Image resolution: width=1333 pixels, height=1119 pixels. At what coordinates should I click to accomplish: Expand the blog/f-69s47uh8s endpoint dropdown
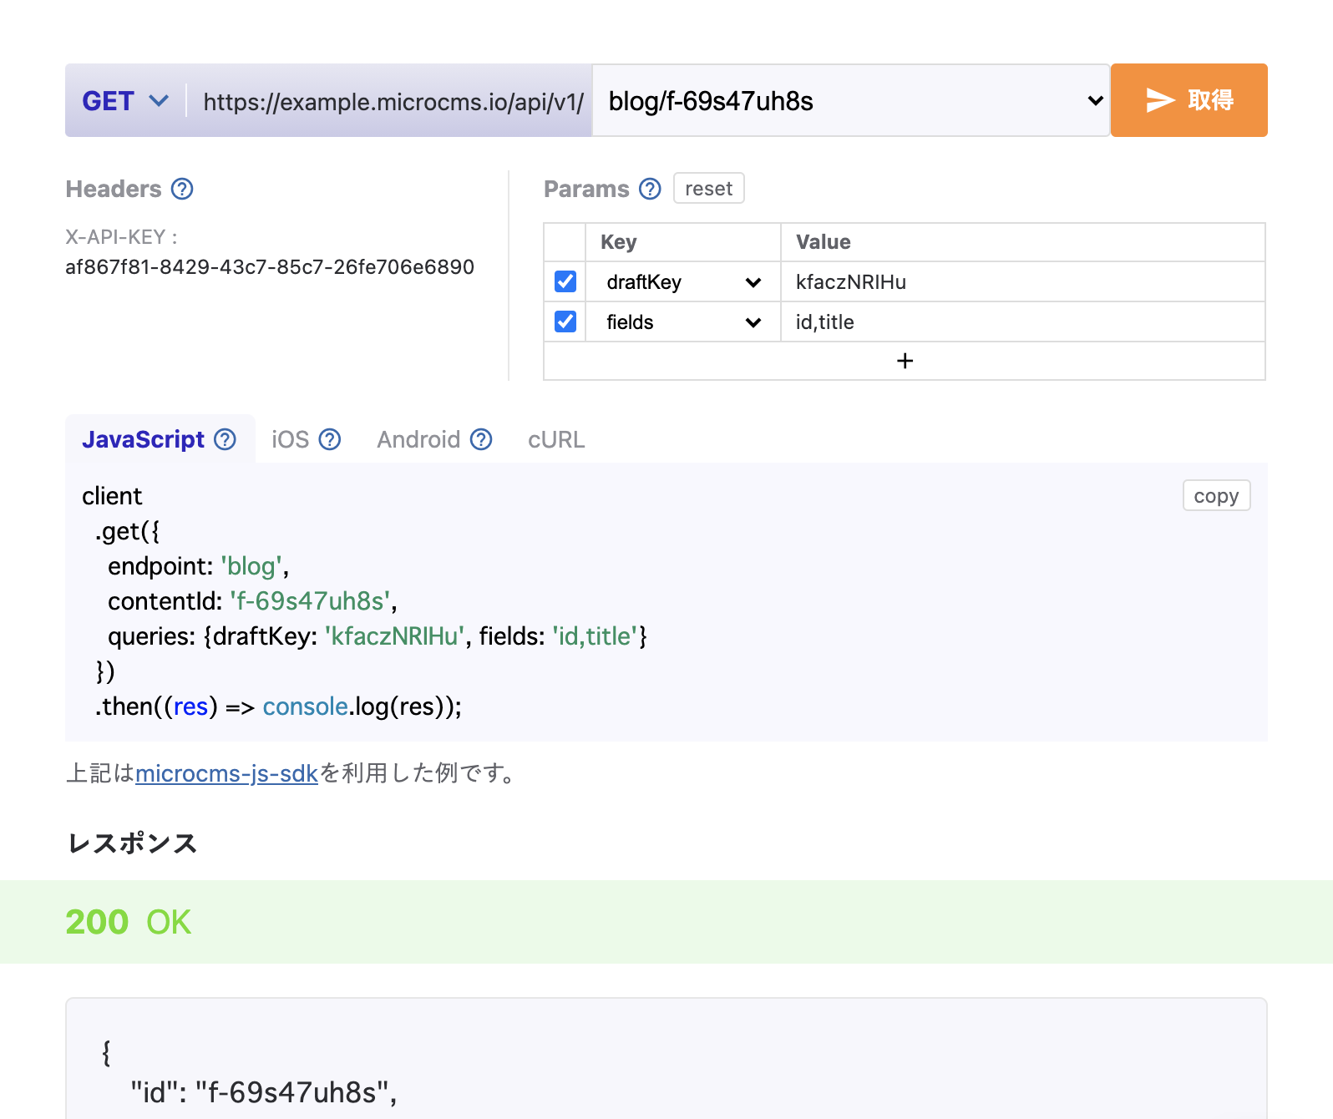850,101
